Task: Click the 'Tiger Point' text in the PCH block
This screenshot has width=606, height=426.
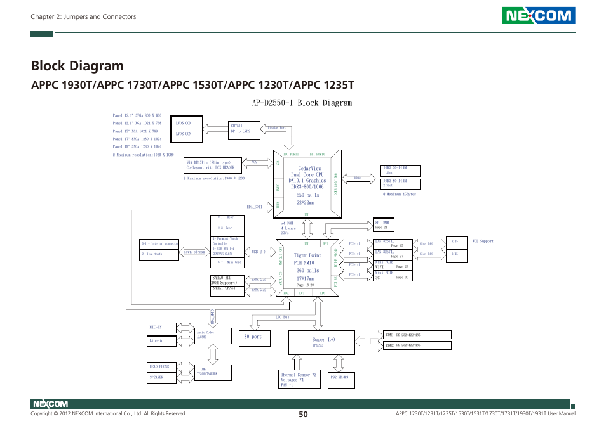Action: pyautogui.click(x=307, y=255)
